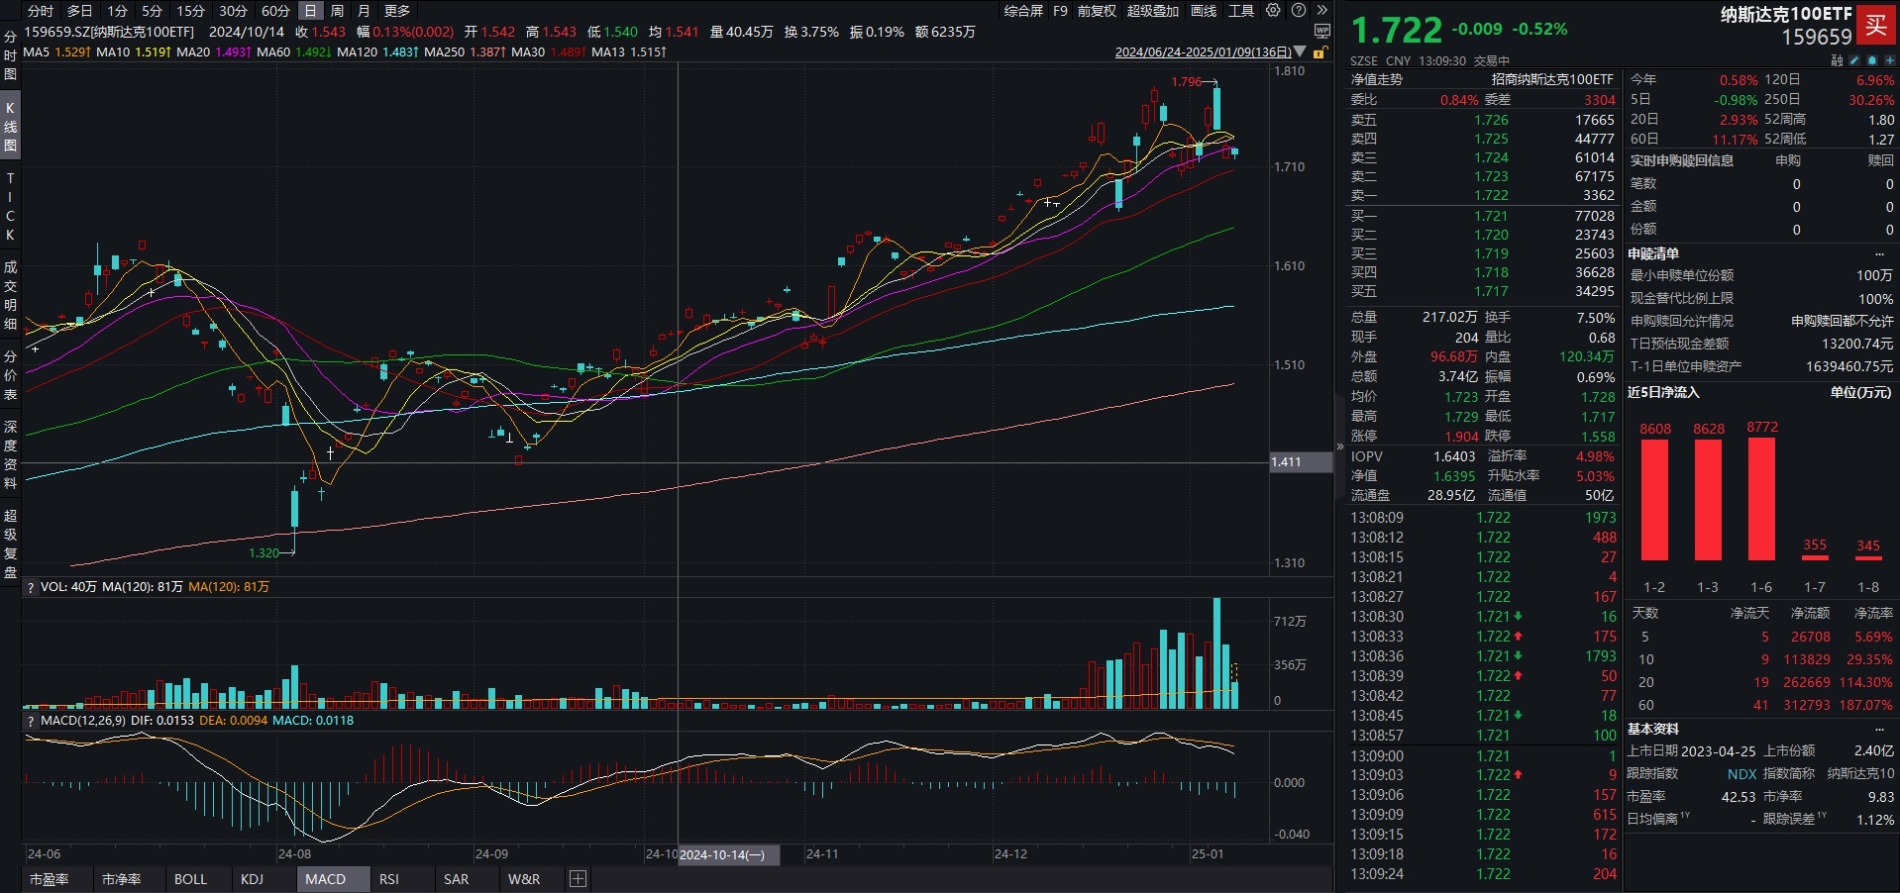Open the 更多 periods dropdown
1900x893 pixels.
(x=396, y=11)
